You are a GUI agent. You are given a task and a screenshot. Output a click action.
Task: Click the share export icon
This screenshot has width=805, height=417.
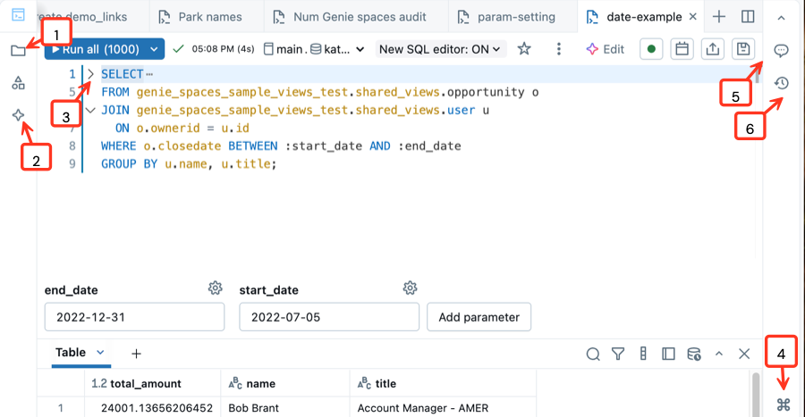click(712, 49)
